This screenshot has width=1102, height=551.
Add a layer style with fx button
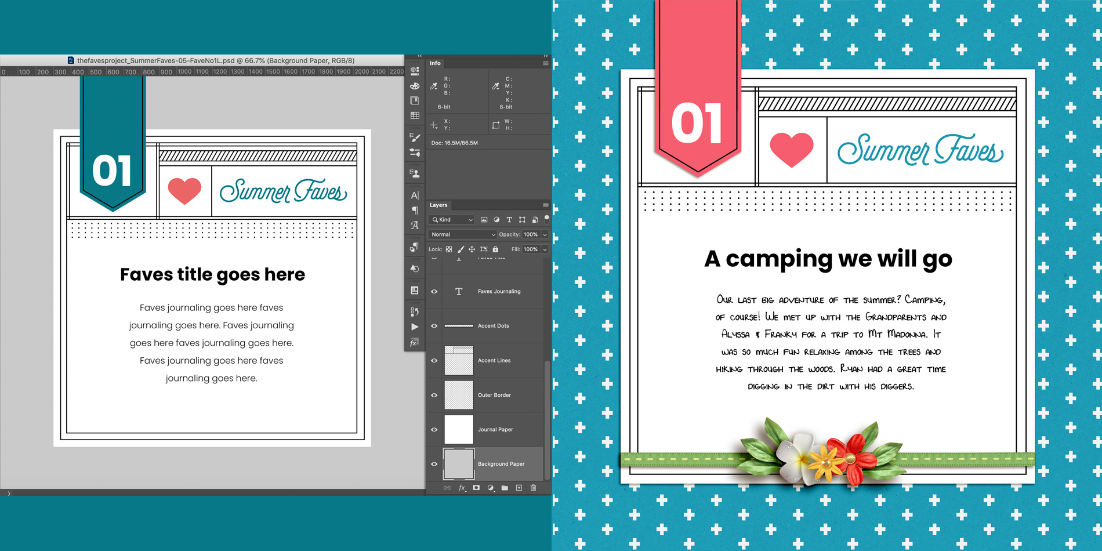coord(462,488)
